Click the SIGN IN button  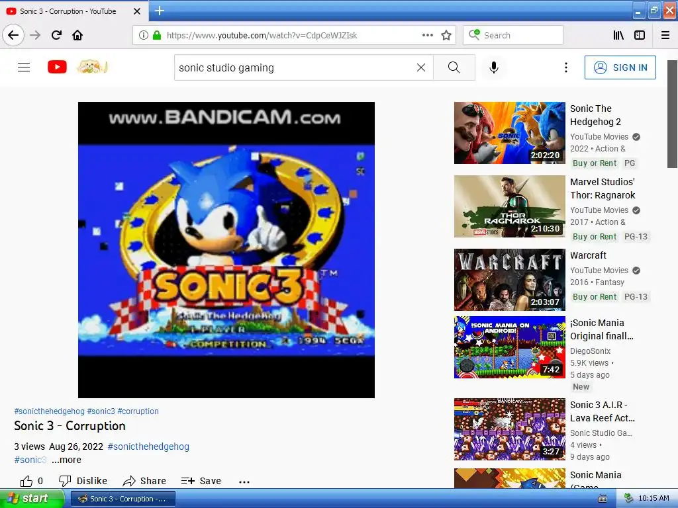point(620,67)
